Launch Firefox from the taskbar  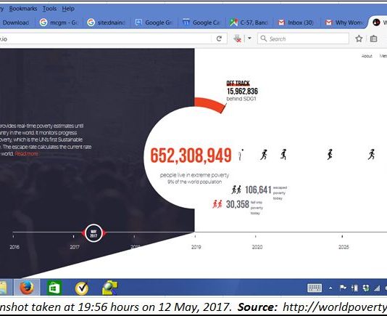(x=27, y=287)
